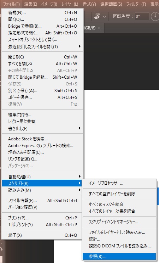Open the フィルター(T) menu
Viewport: 159px width, 263px height.
tap(136, 4)
